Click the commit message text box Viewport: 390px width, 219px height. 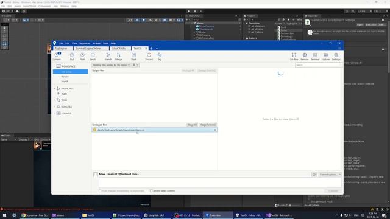[220, 182]
